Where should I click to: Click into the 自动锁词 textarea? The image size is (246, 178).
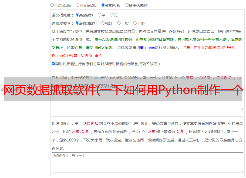147,101
